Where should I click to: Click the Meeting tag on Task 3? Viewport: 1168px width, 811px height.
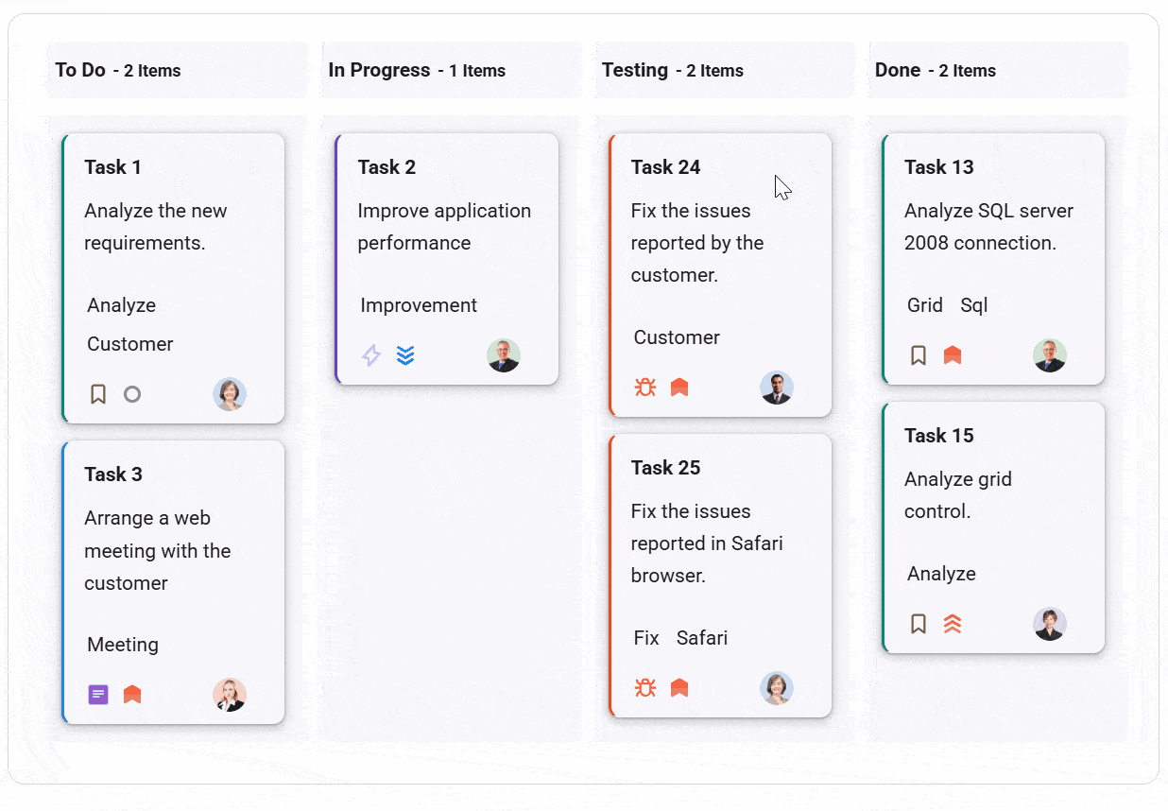tap(122, 645)
